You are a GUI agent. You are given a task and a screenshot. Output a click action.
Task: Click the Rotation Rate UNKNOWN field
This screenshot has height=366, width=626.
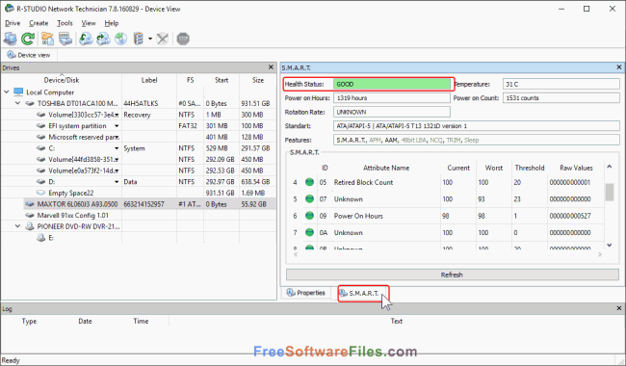pos(392,112)
